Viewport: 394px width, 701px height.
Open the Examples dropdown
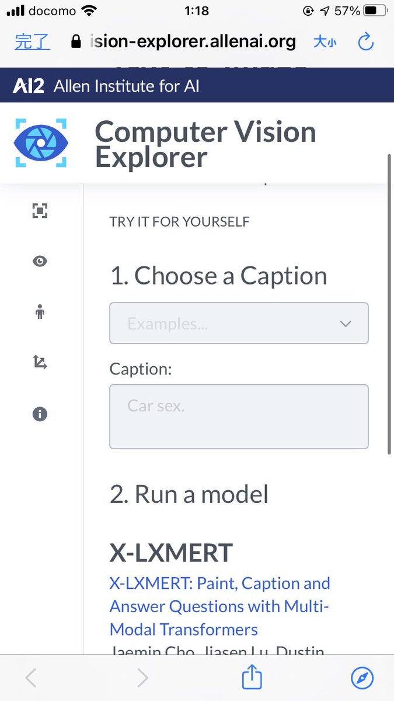pos(239,323)
